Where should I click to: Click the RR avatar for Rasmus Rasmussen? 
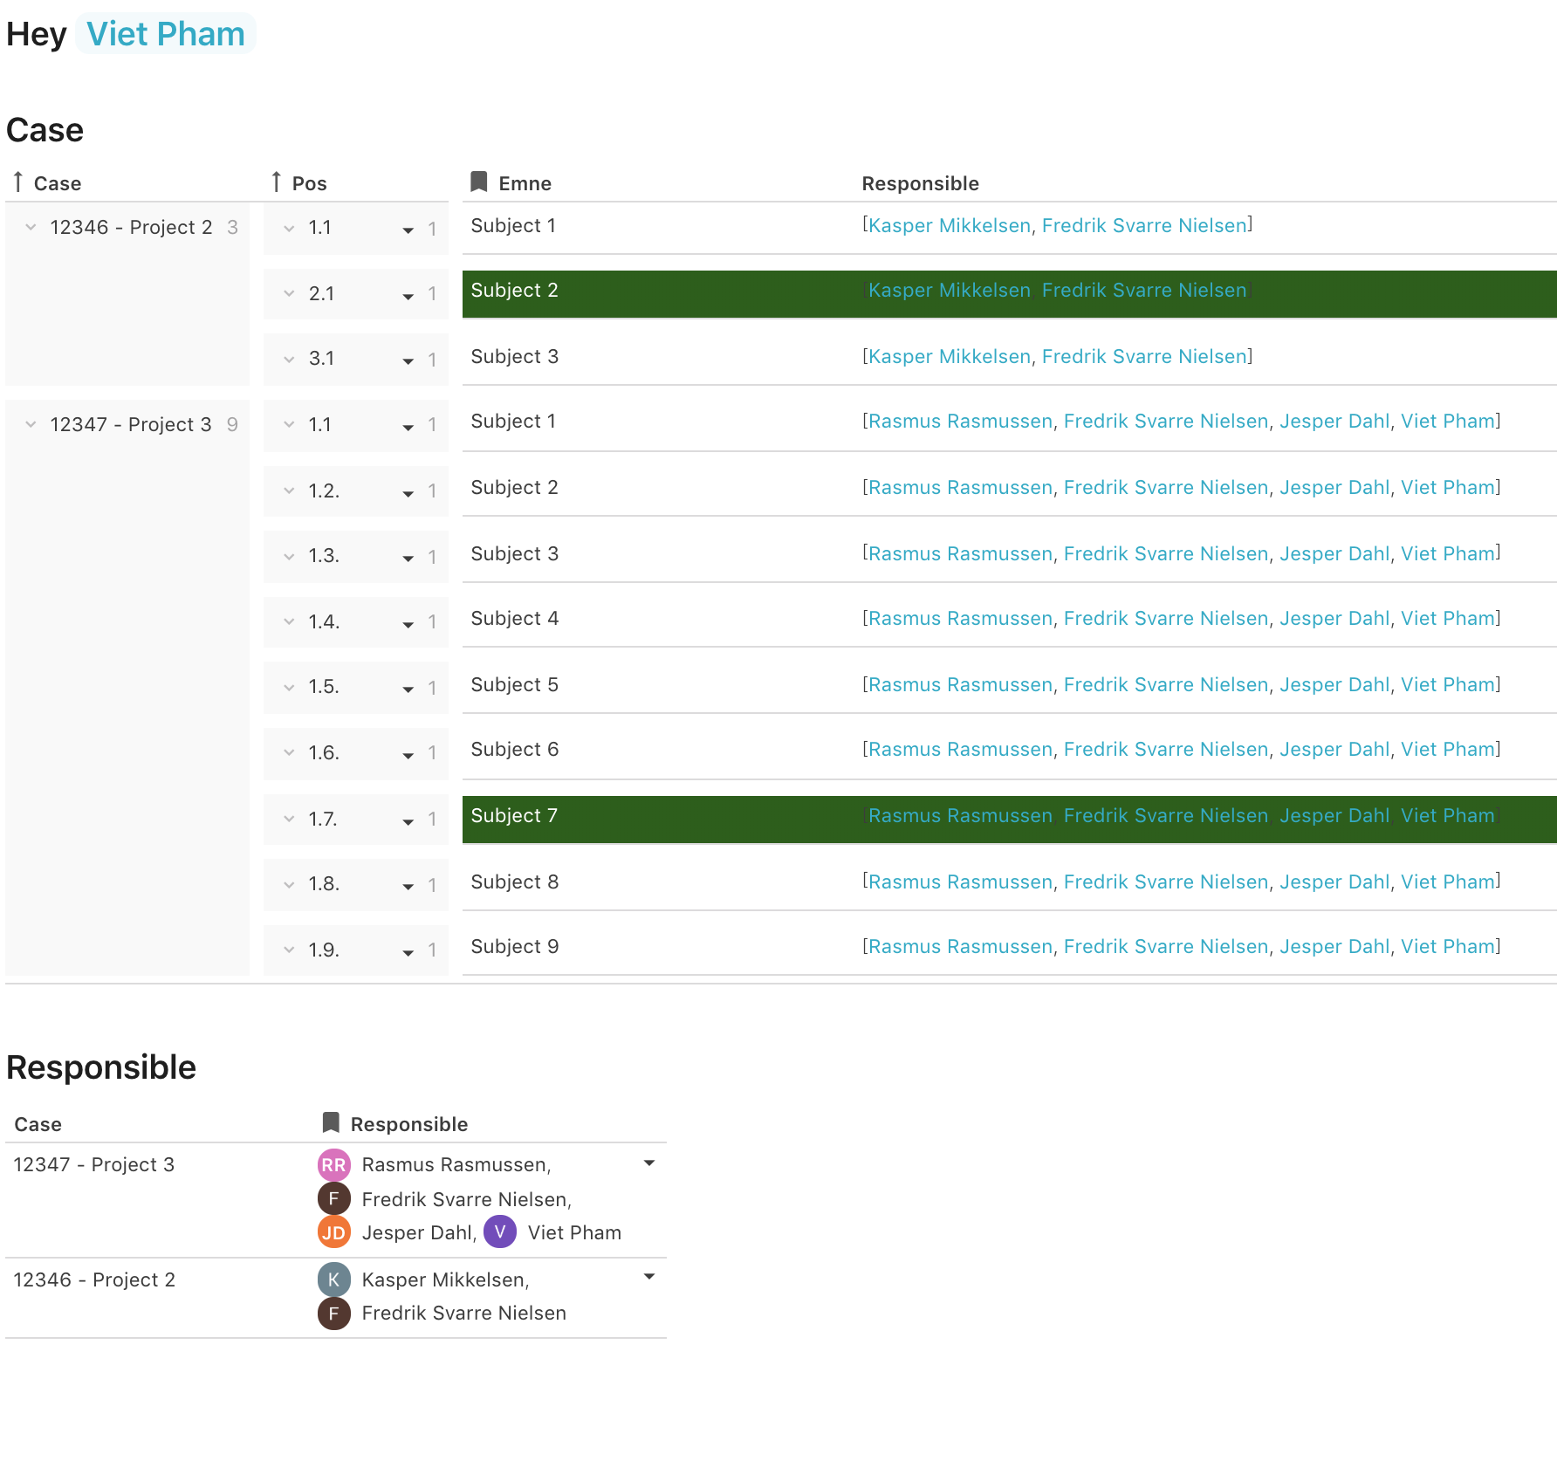point(333,1164)
